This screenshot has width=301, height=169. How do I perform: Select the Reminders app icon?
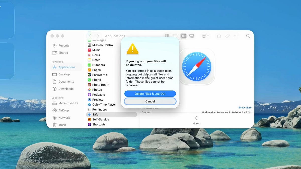pos(89,110)
